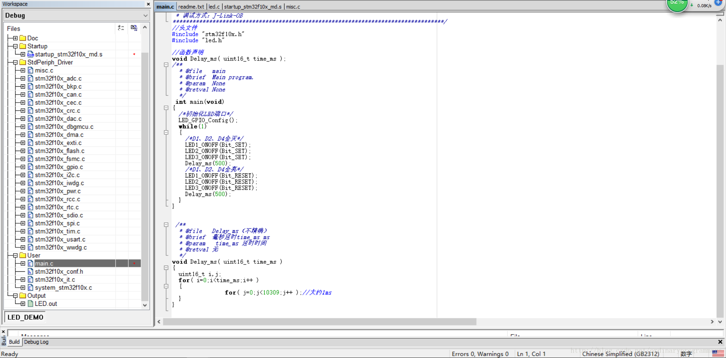Select stm32f10x_can.c in the file tree
The height and width of the screenshot is (358, 726).
58,95
